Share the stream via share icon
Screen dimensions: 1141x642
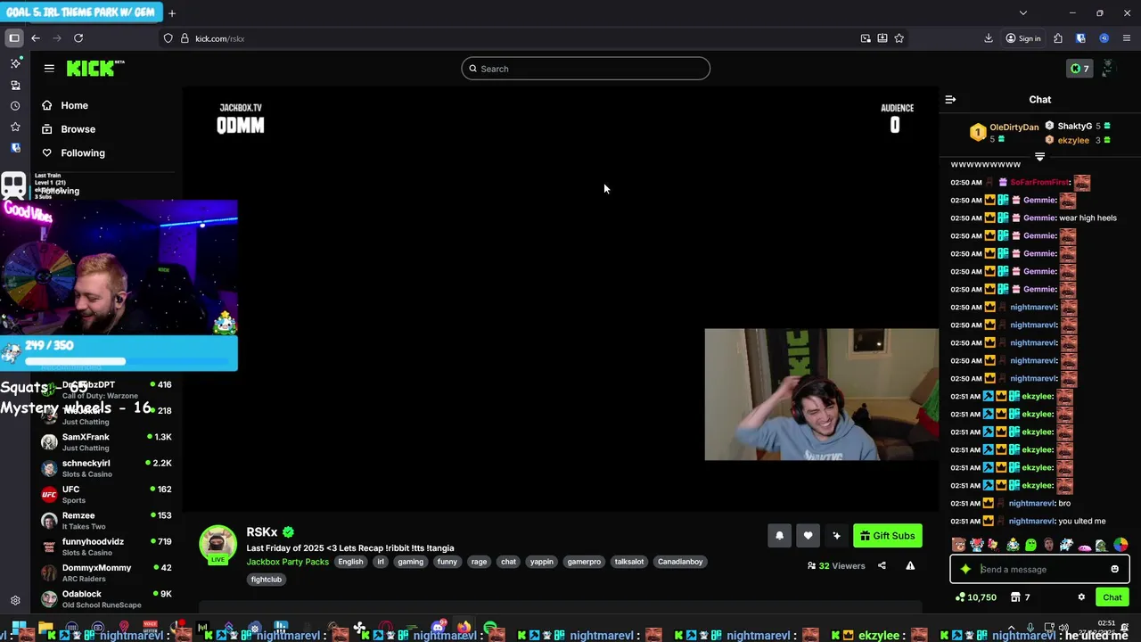pyautogui.click(x=882, y=565)
